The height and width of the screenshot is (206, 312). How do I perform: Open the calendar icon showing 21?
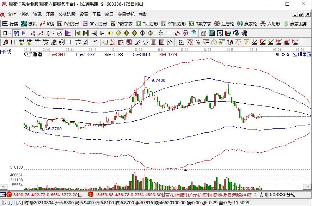[203, 33]
